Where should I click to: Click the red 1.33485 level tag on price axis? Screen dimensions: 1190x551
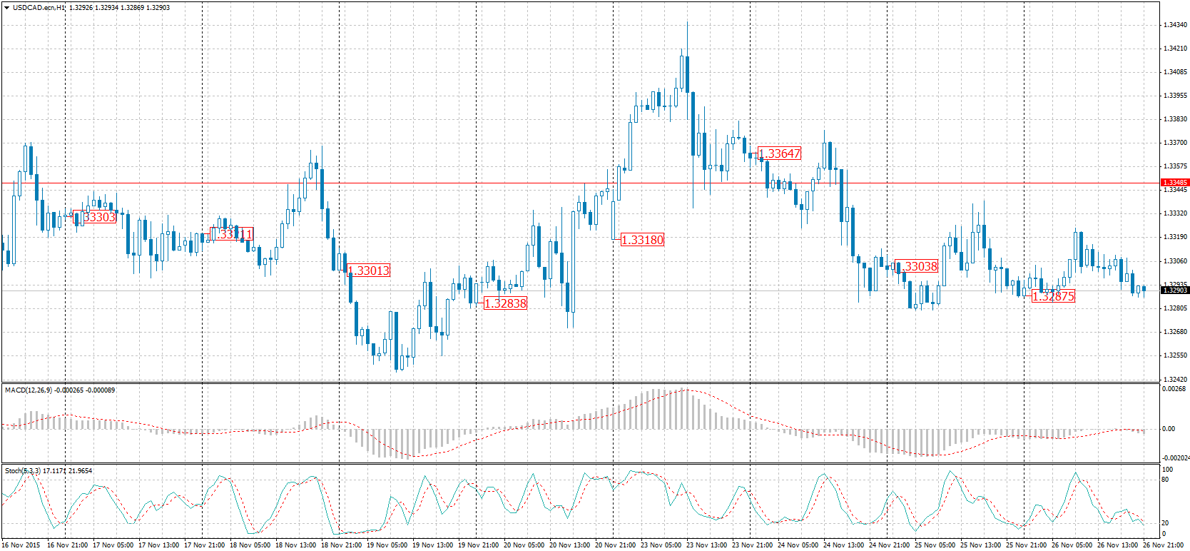[x=1174, y=183]
